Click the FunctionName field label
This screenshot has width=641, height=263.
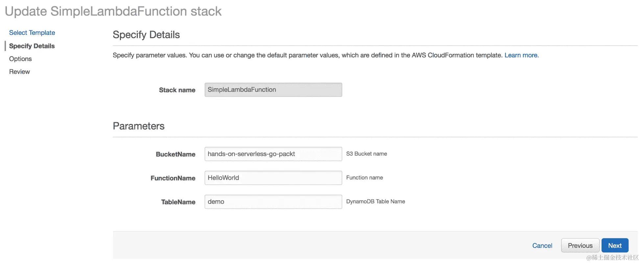pos(173,178)
